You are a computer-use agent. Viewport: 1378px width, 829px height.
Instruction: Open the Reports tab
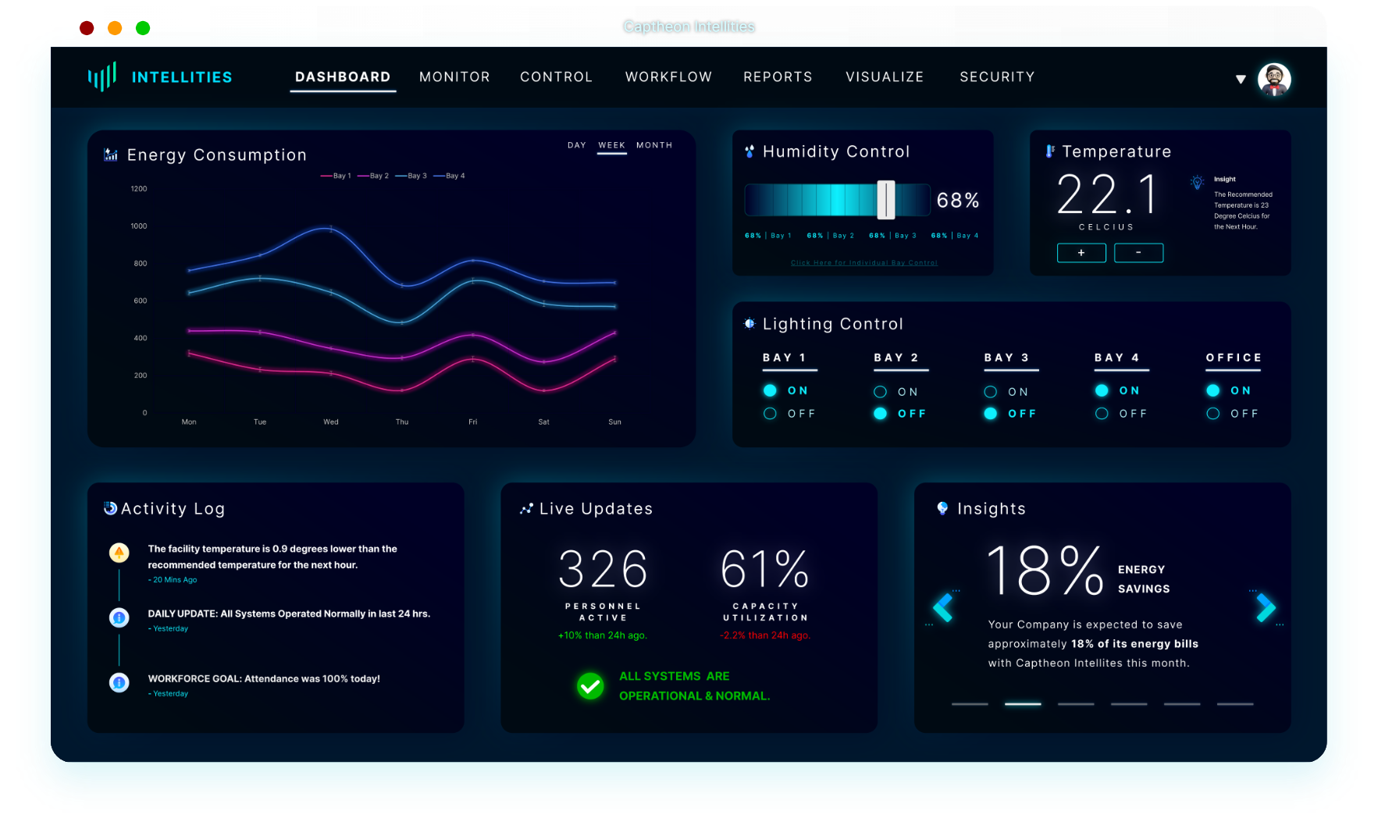tap(778, 77)
